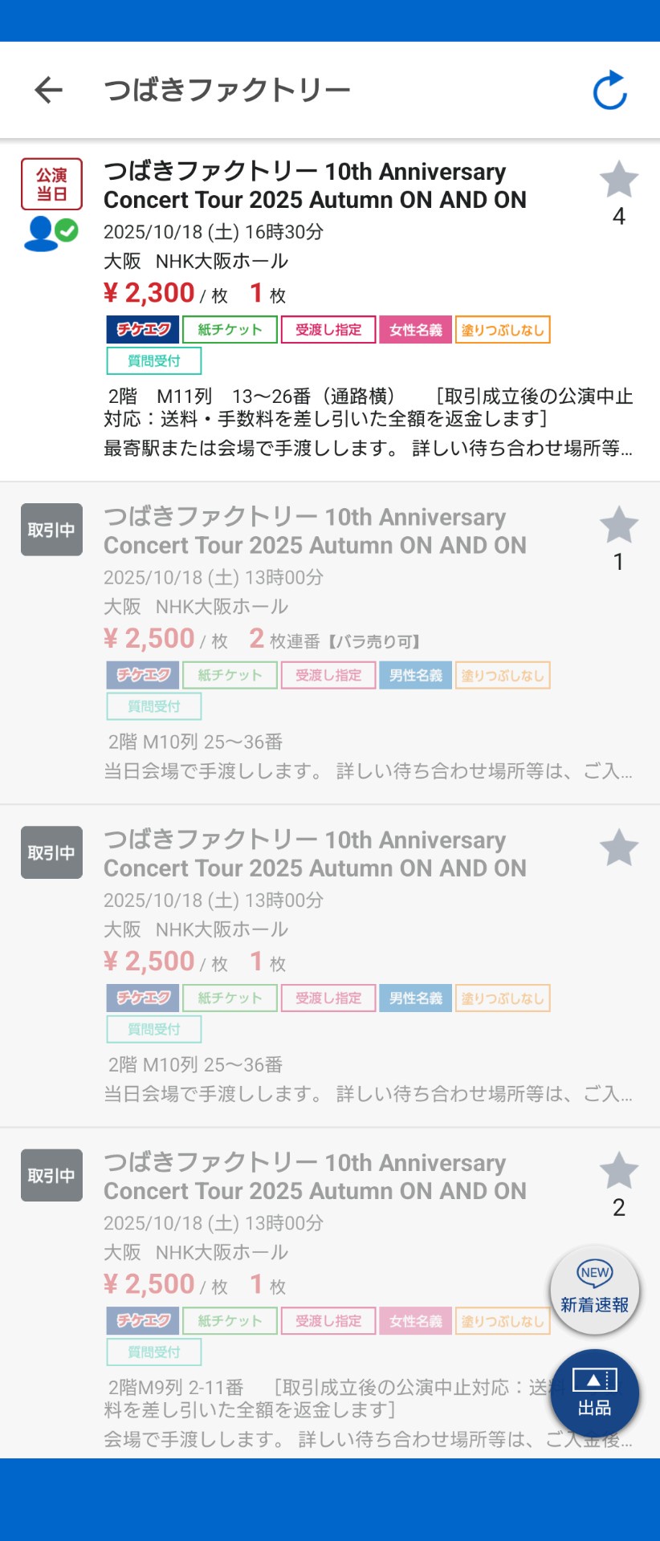Viewport: 660px width, 1541px height.
Task: Tap the チケエク badge on first listing
Action: point(143,330)
